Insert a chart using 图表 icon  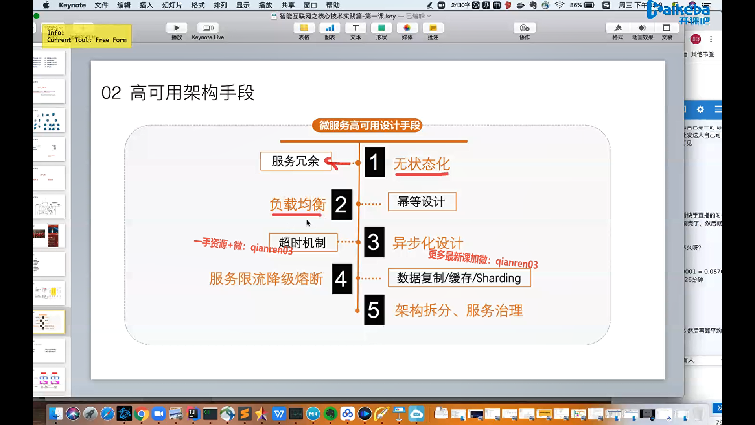click(x=330, y=28)
